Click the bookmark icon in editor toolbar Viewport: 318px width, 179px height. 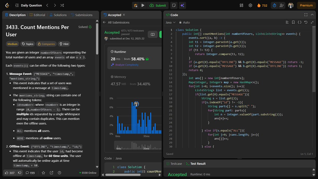[x=293, y=22]
